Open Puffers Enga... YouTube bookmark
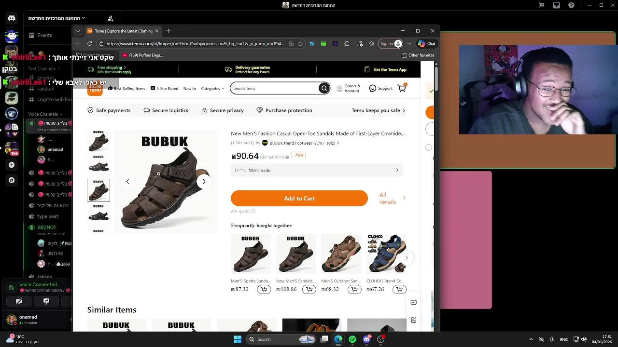The image size is (618, 347). click(x=143, y=55)
